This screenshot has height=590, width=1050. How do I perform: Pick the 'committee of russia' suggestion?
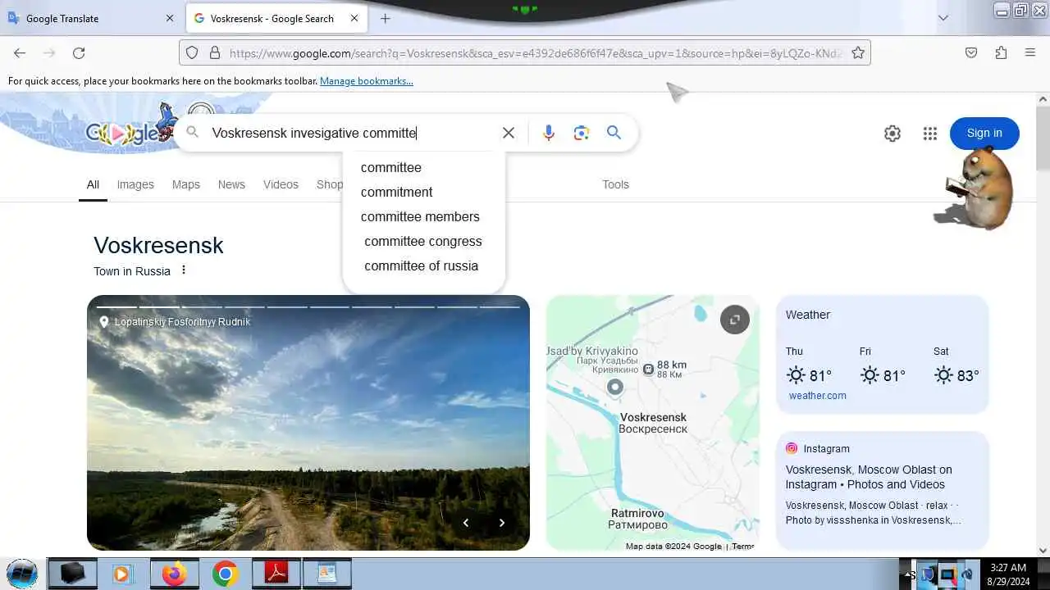click(421, 265)
